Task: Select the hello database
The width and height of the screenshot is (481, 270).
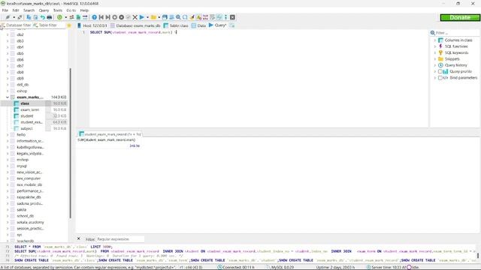Action: pyautogui.click(x=21, y=135)
